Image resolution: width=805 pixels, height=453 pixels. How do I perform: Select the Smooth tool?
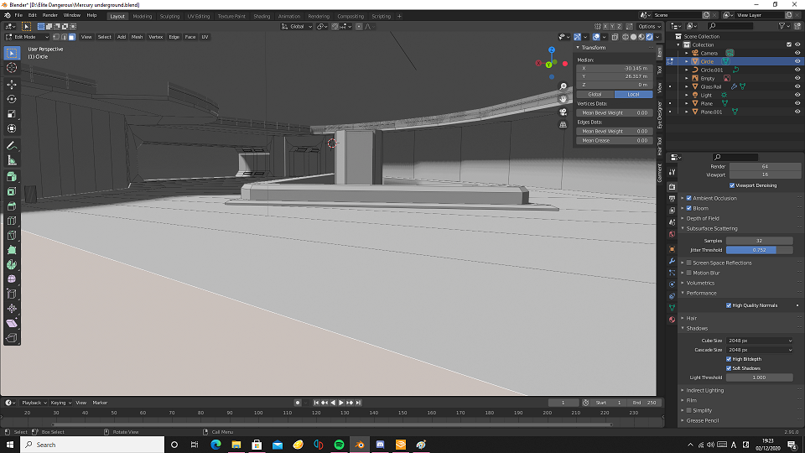pos(12,279)
